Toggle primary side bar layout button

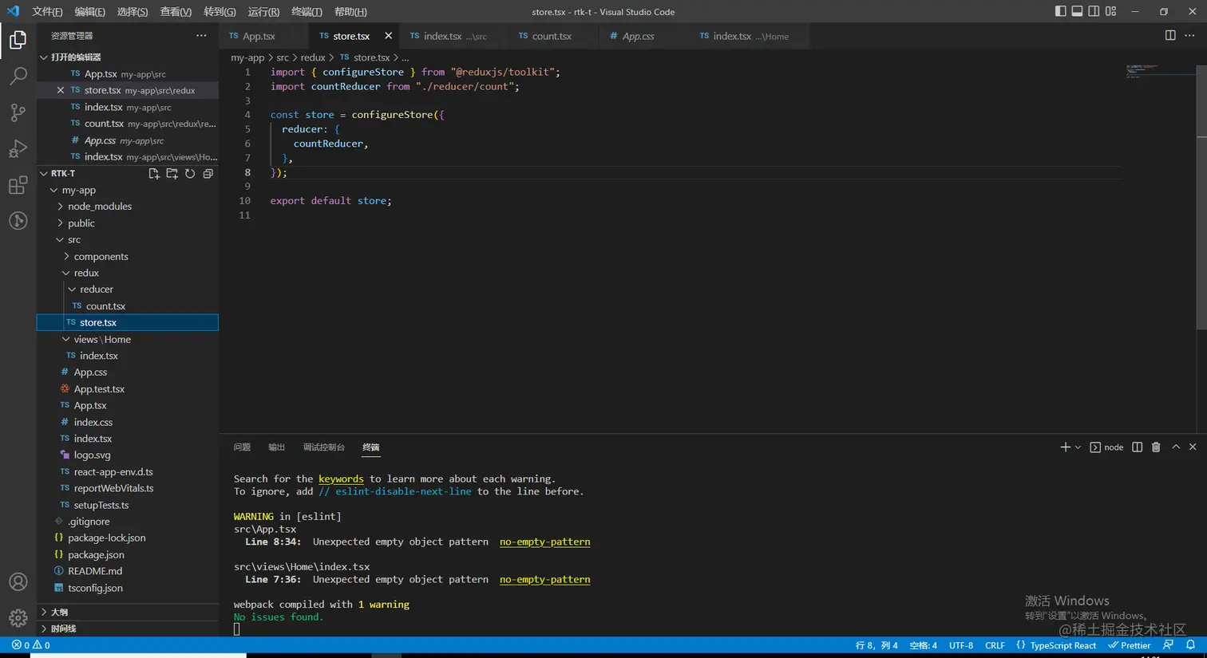tap(1060, 11)
